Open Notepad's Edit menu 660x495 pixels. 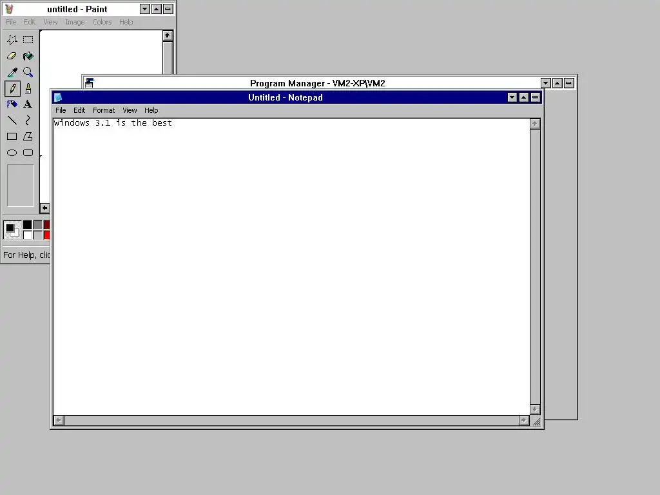coord(79,110)
